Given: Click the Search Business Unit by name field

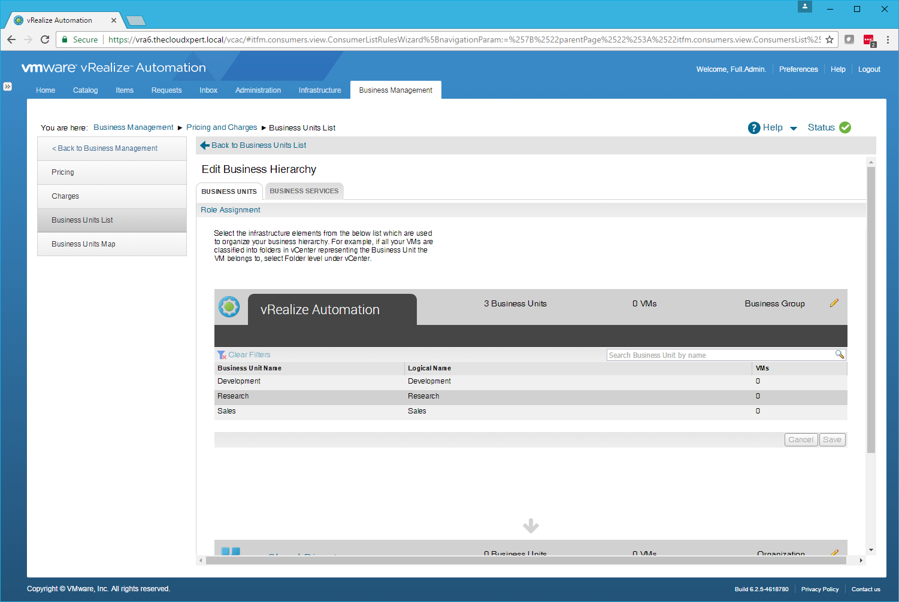Looking at the screenshot, I should point(720,355).
